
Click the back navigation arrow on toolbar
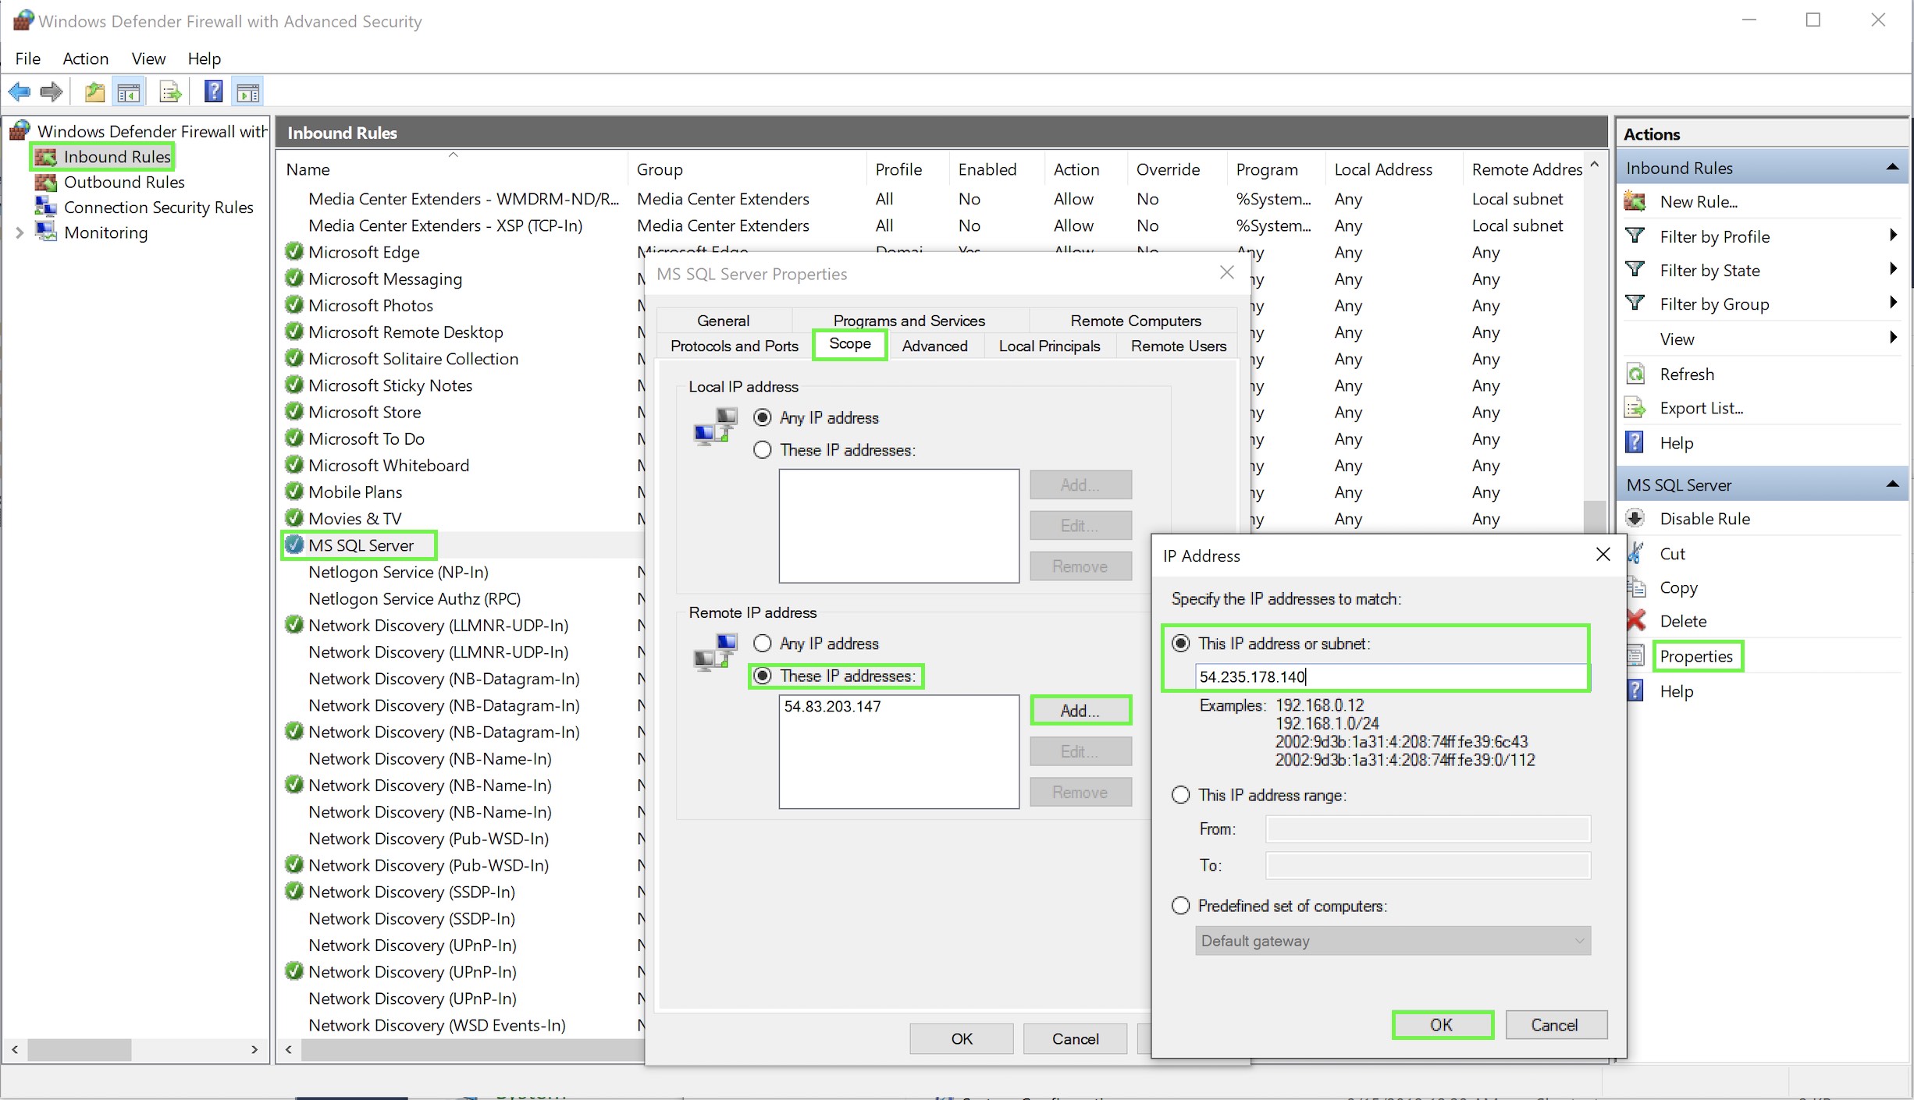tap(20, 91)
